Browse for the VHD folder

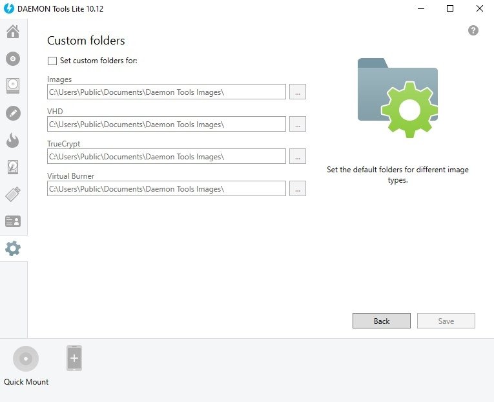[x=298, y=124]
